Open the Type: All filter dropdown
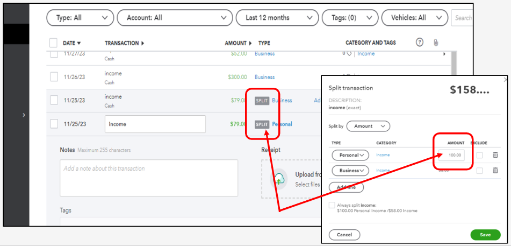This screenshot has height=246, width=511. tap(80, 18)
